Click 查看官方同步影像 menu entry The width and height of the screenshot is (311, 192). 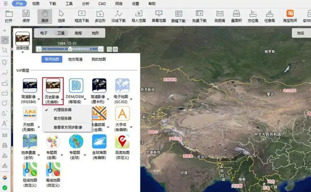click(67, 127)
